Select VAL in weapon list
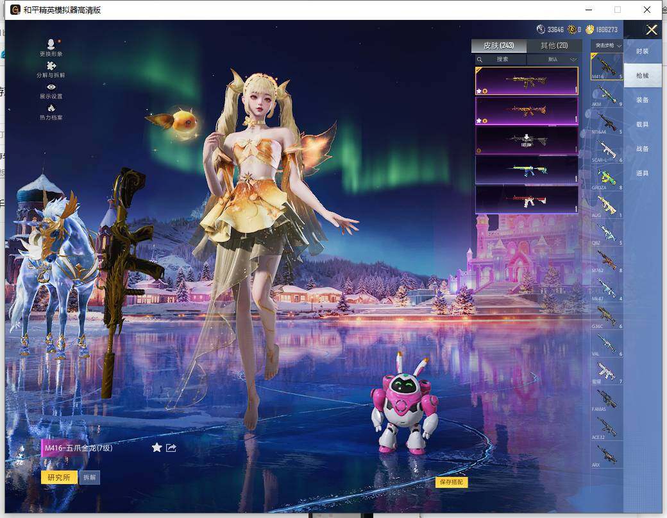This screenshot has height=518, width=667. coord(607,343)
